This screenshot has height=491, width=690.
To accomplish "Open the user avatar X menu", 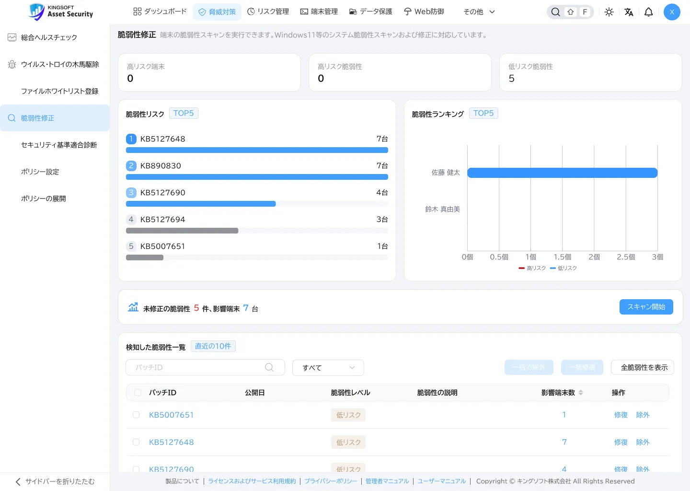I will 672,12.
